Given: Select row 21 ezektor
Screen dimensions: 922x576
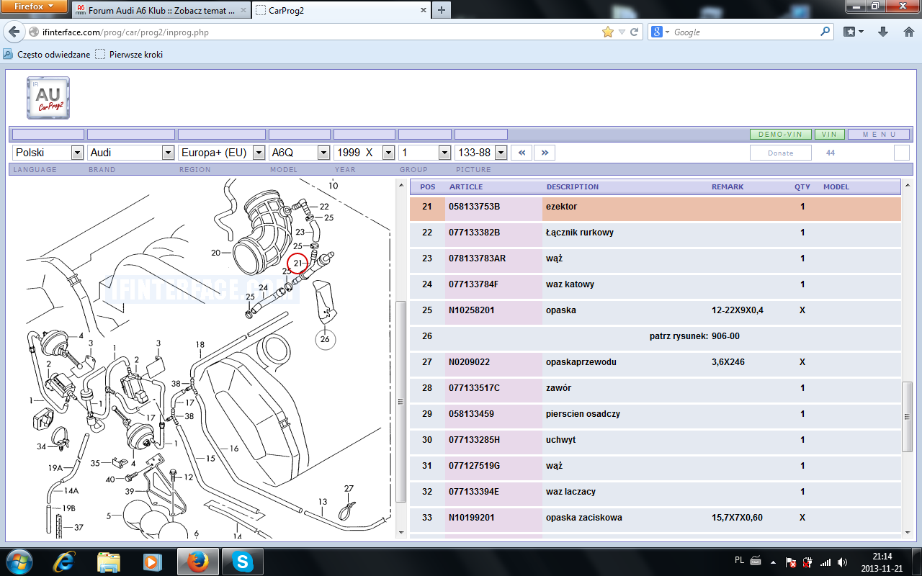Looking at the screenshot, I should pyautogui.click(x=655, y=207).
